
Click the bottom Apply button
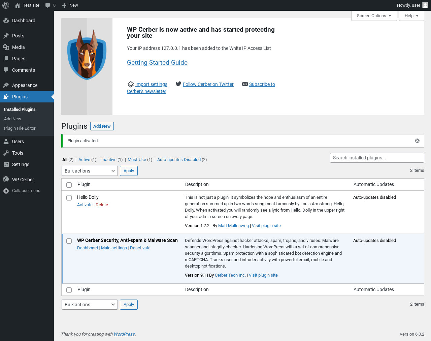tap(129, 305)
